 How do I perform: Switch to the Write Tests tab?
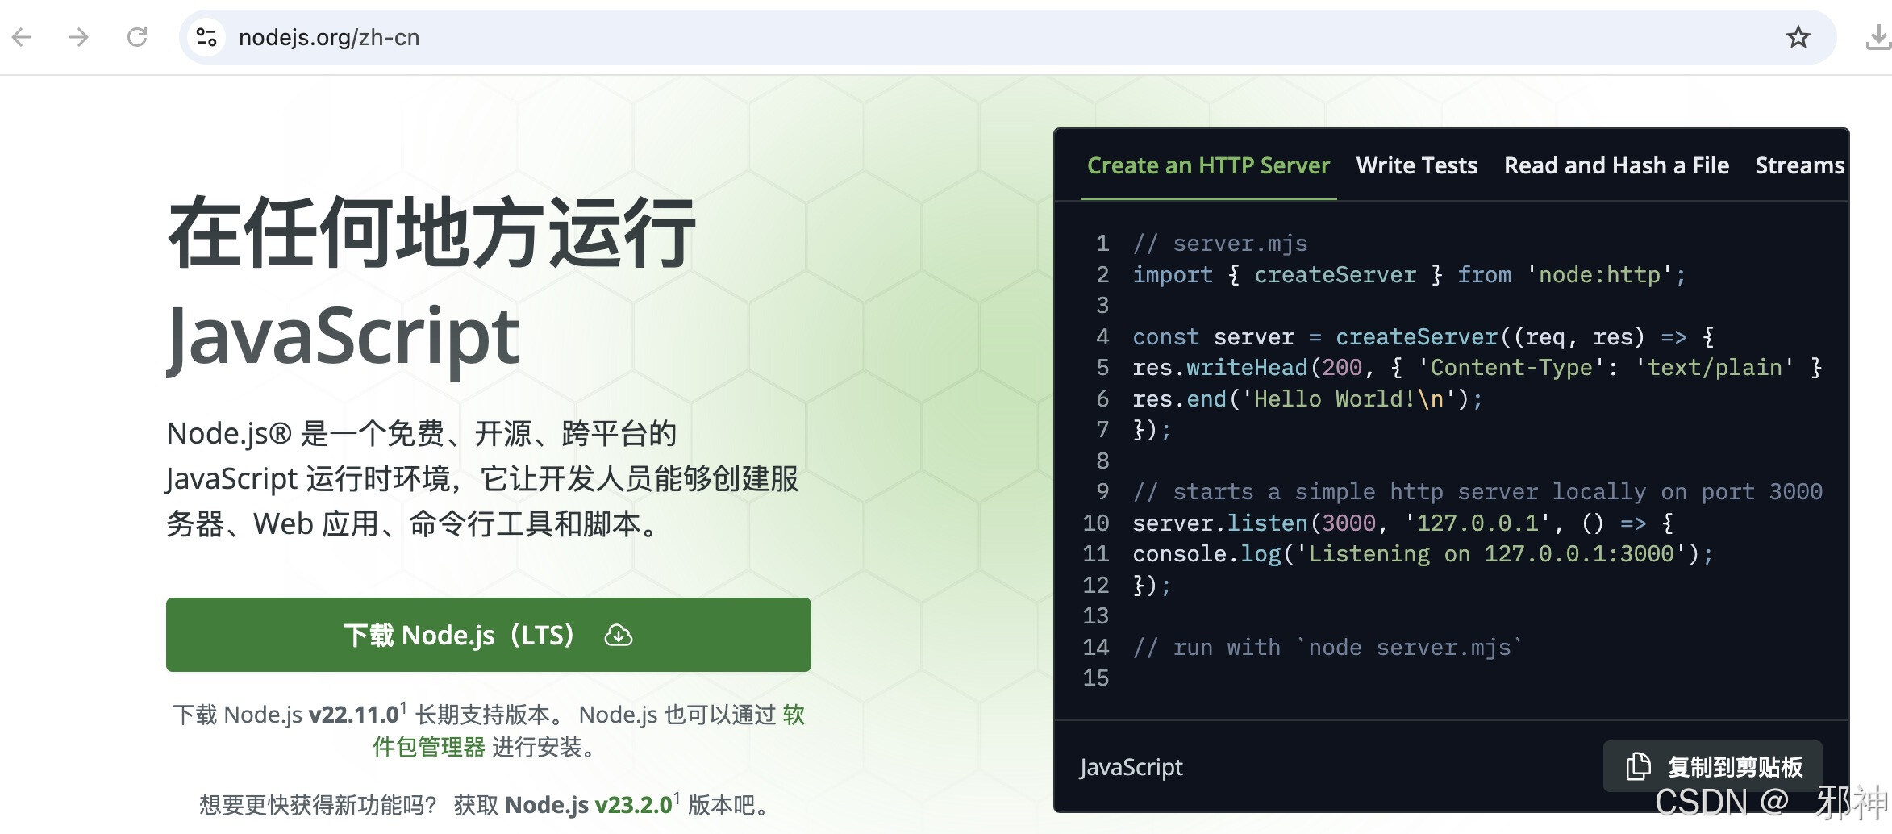pos(1417,165)
